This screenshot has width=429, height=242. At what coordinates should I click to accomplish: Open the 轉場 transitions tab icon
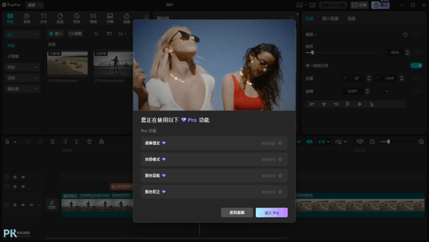94,16
